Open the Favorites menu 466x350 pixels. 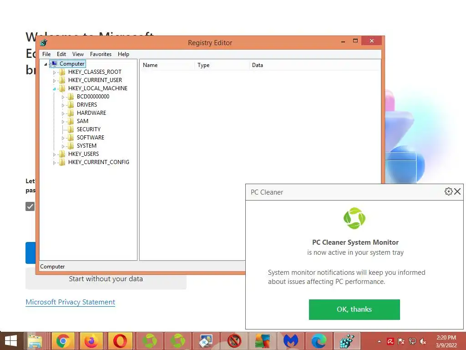click(101, 54)
